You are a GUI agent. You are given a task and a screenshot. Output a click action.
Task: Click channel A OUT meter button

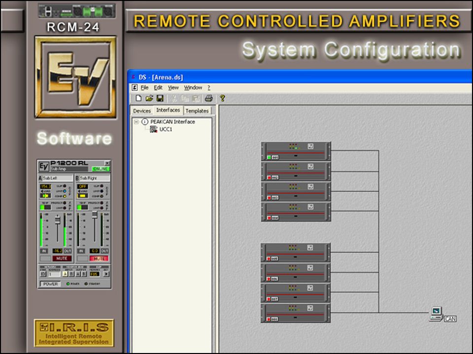point(68,251)
